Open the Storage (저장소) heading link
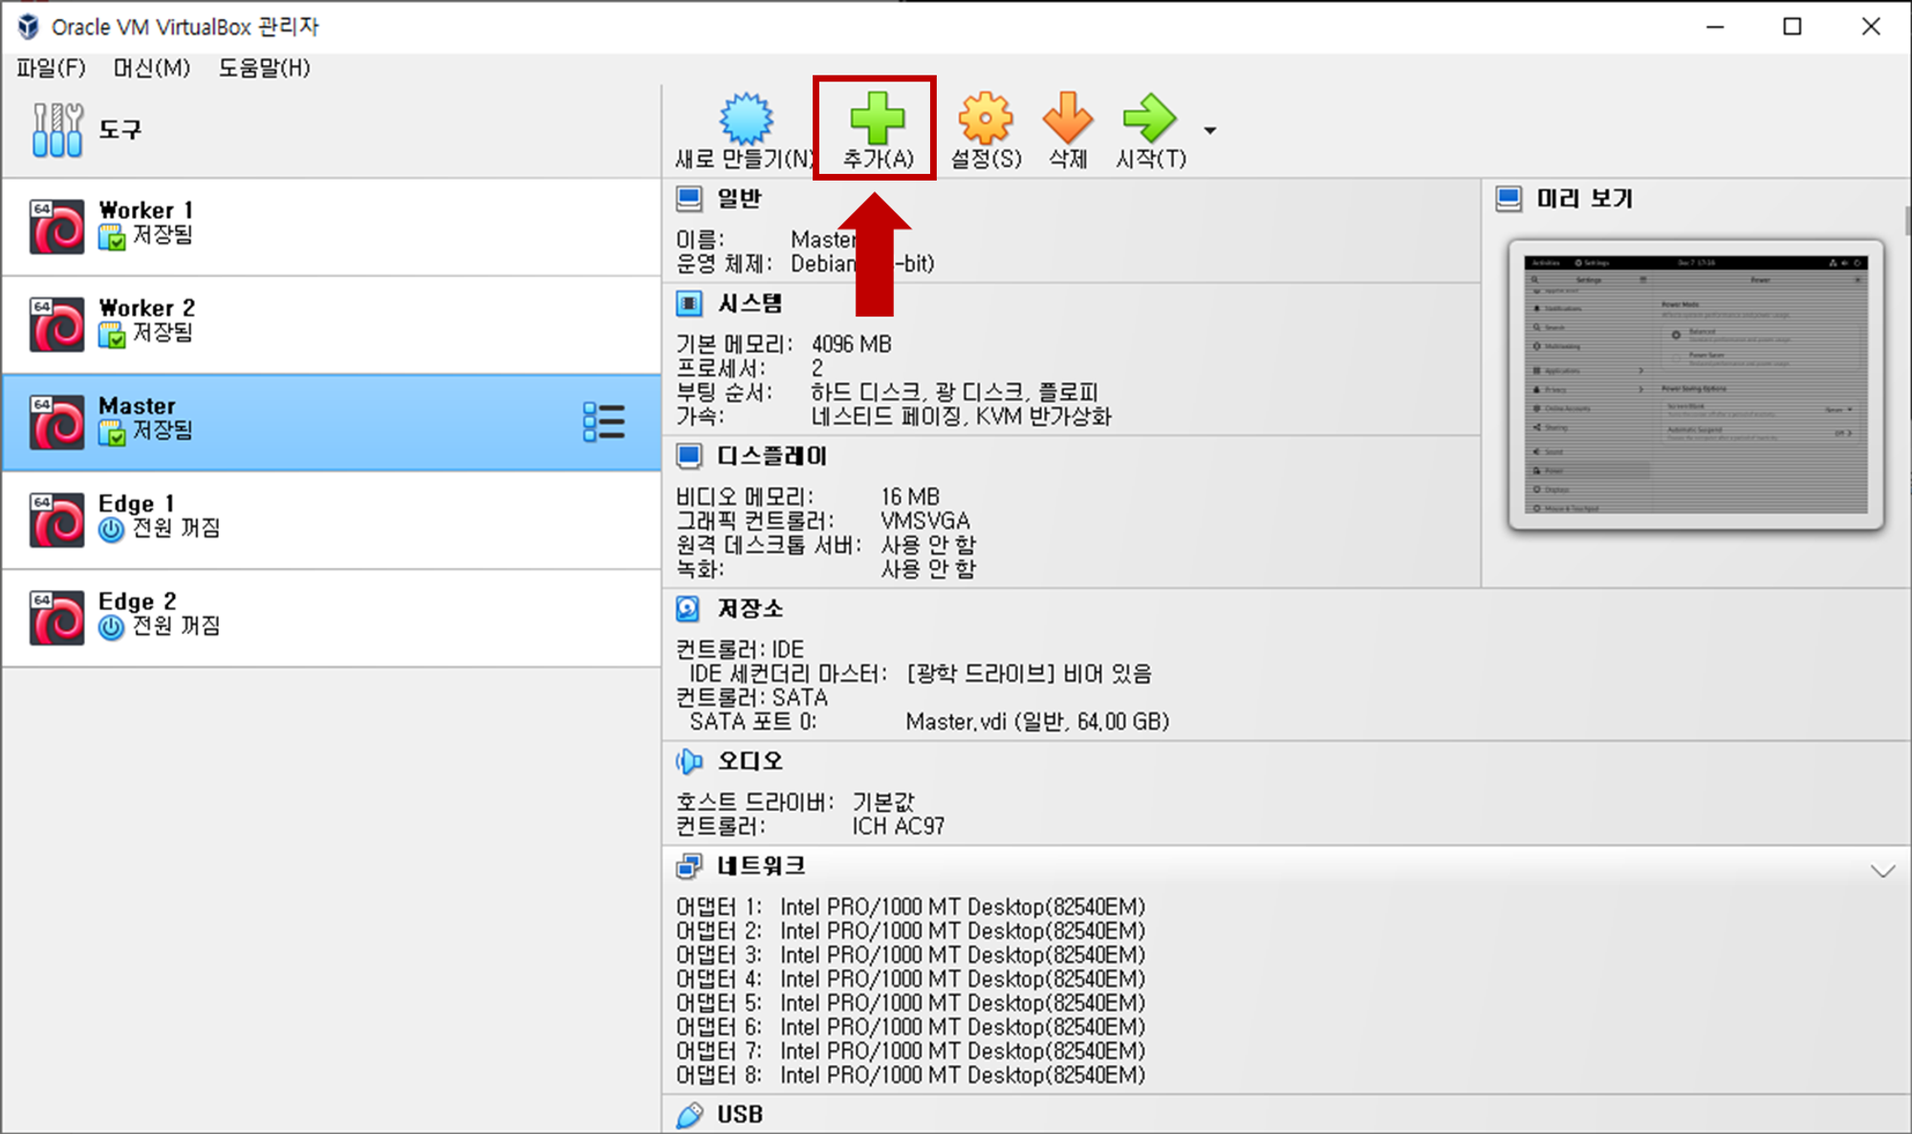This screenshot has width=1912, height=1134. [750, 608]
